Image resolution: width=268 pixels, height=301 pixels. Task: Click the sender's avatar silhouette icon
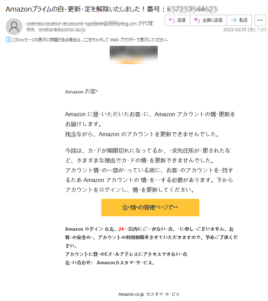14,27
